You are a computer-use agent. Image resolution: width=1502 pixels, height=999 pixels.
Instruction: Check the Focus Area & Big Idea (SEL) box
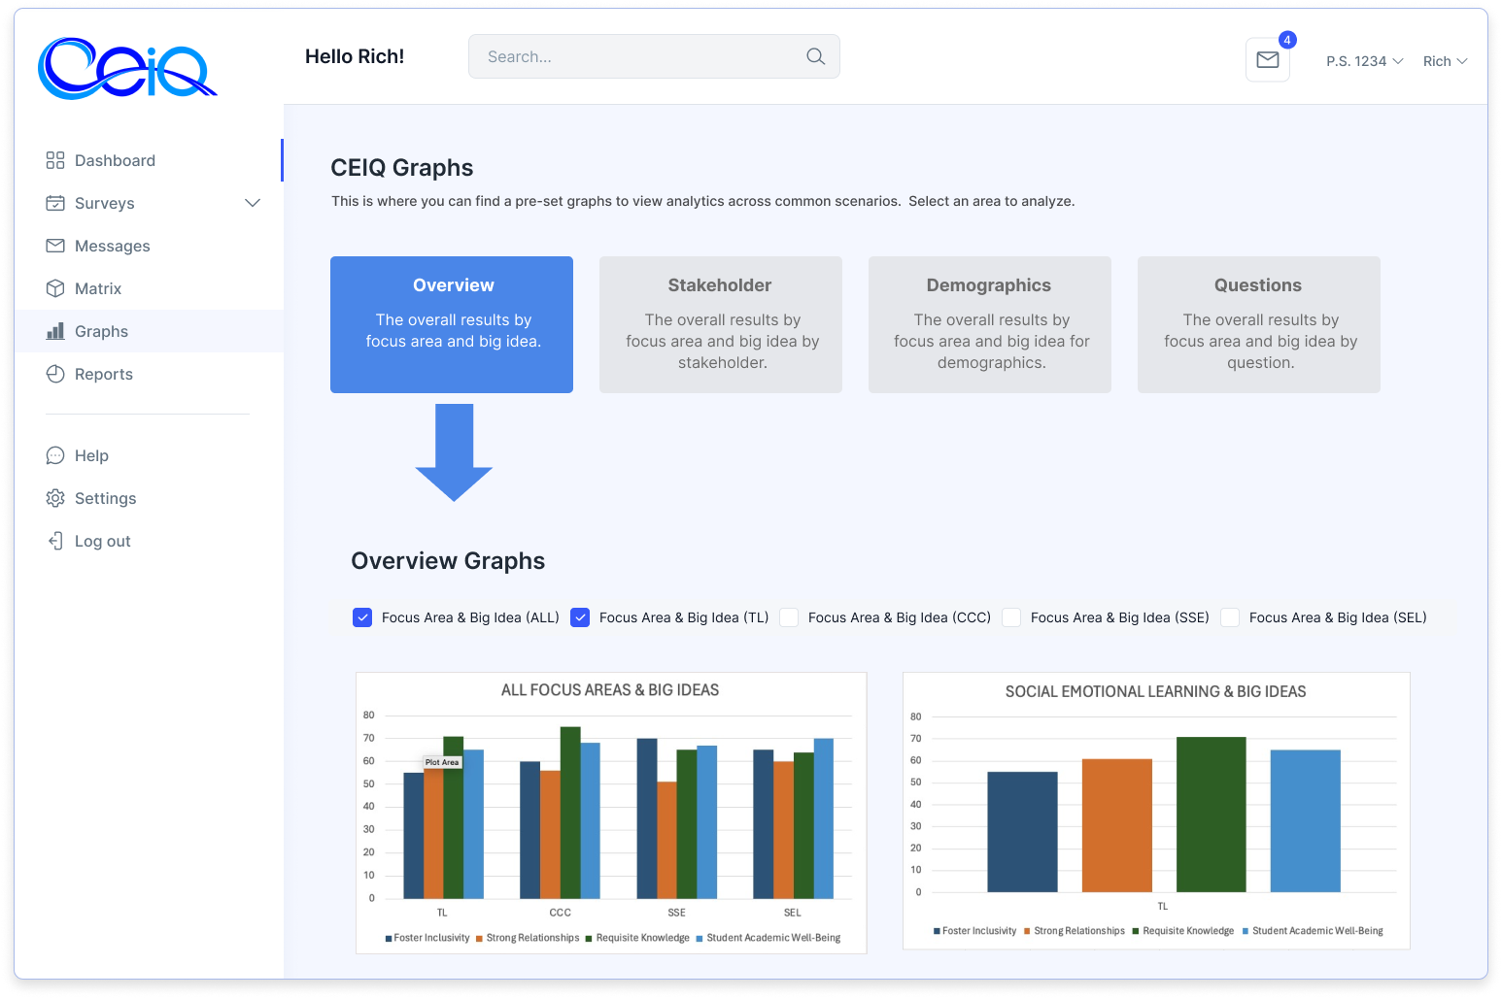(x=1230, y=617)
